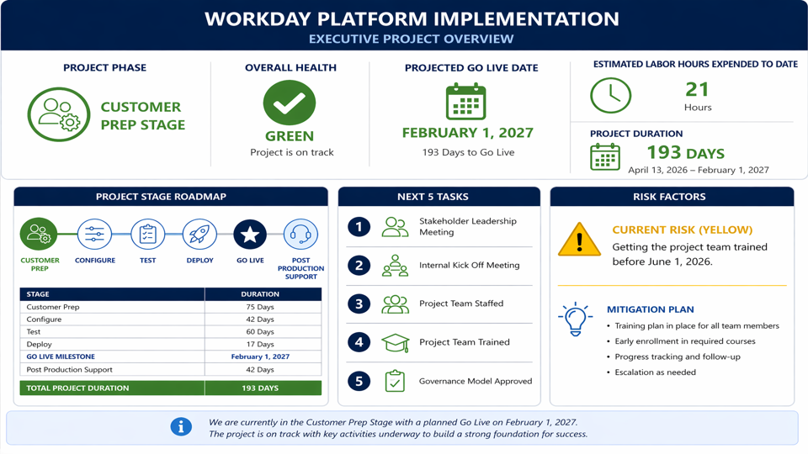Click the Next 5 Tasks panel header
Screen dimensions: 808x454
[439, 197]
